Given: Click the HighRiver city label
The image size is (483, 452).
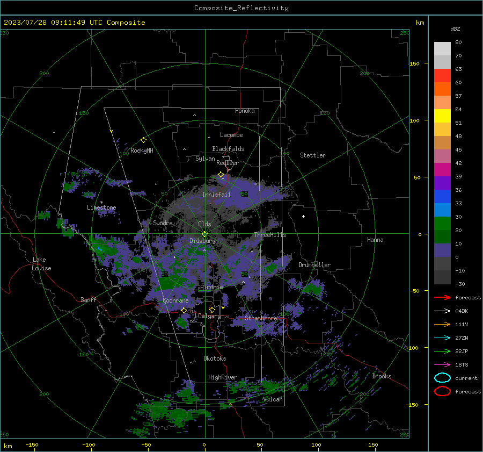Looking at the screenshot, I should [x=223, y=377].
